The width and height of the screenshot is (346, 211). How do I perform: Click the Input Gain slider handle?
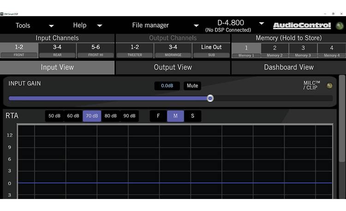click(x=210, y=98)
